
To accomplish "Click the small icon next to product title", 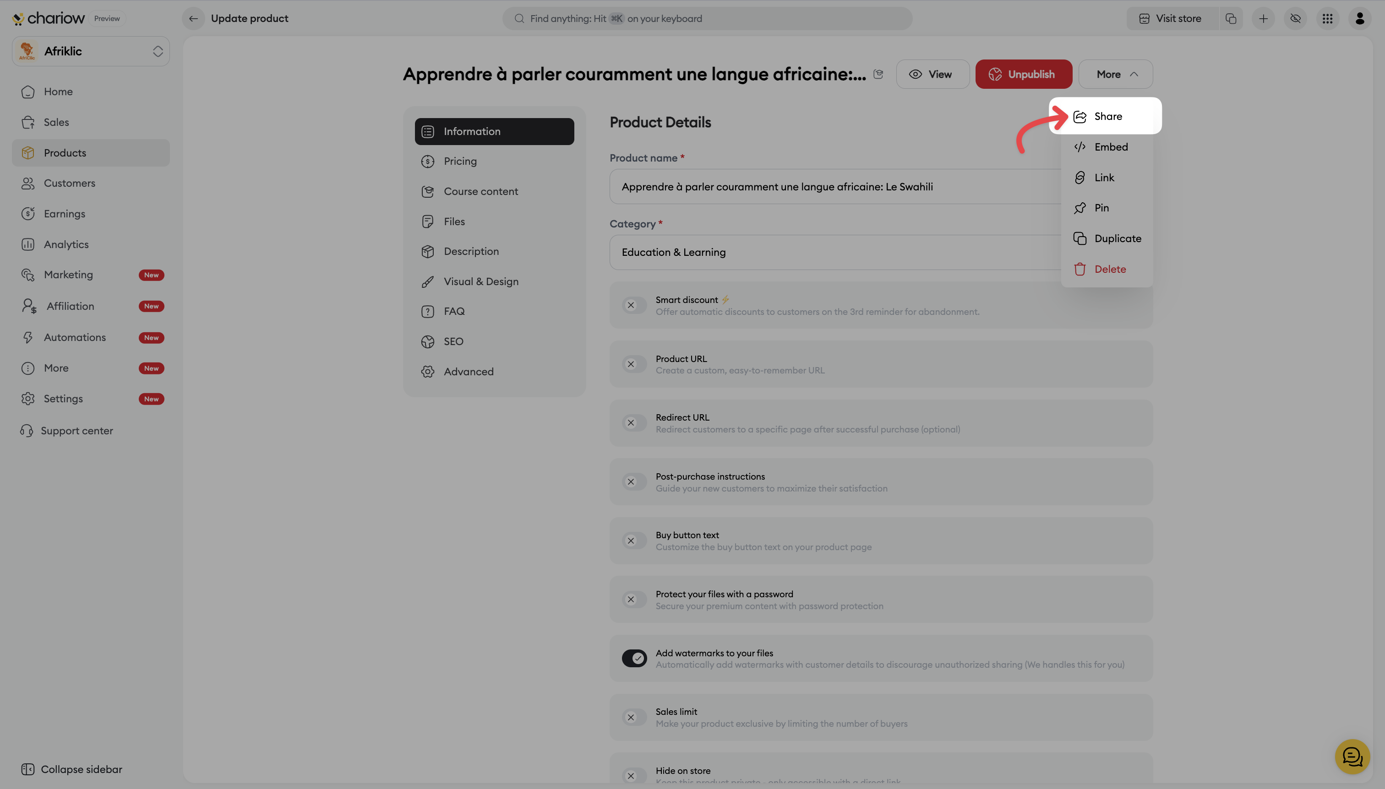I will click(878, 74).
